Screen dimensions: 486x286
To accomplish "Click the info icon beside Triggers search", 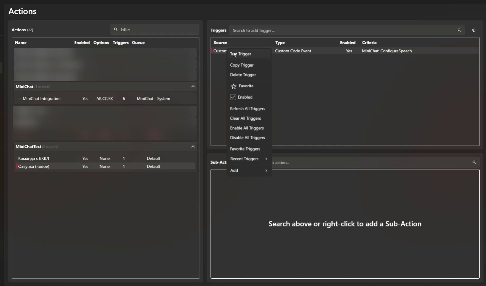I will (474, 30).
